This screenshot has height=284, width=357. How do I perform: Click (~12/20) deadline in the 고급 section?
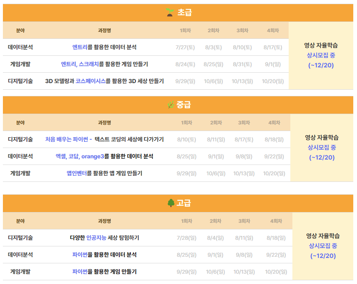click(323, 256)
